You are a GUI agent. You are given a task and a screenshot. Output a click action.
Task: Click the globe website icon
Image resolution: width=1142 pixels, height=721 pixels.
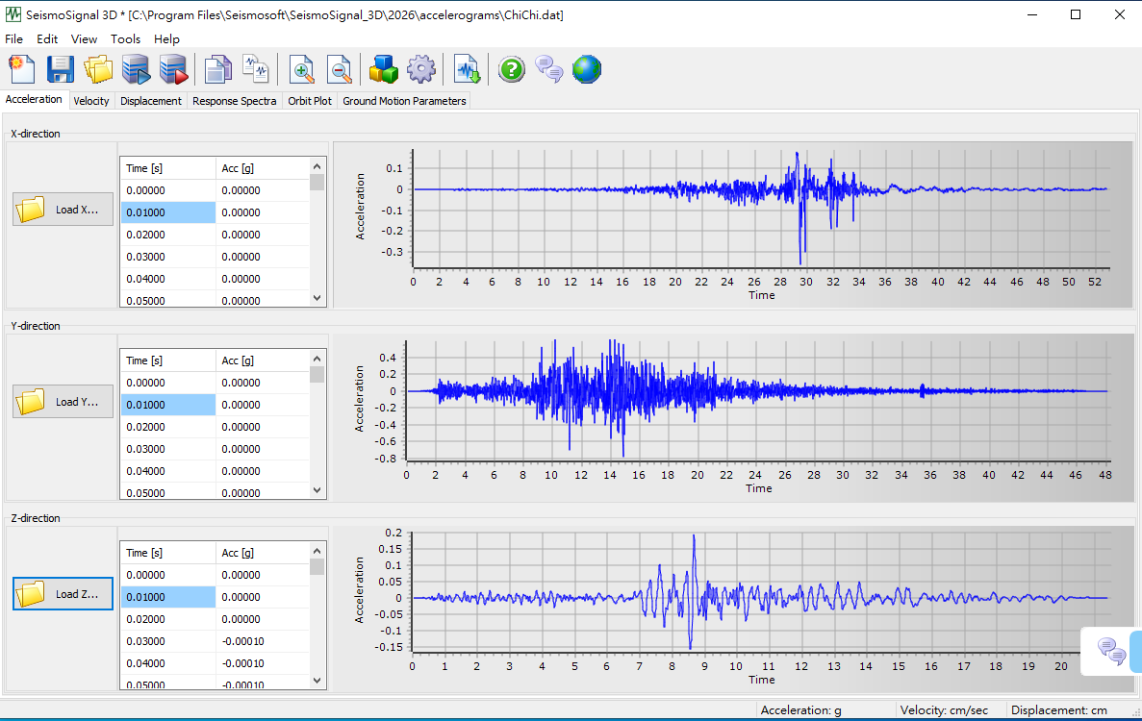(586, 69)
